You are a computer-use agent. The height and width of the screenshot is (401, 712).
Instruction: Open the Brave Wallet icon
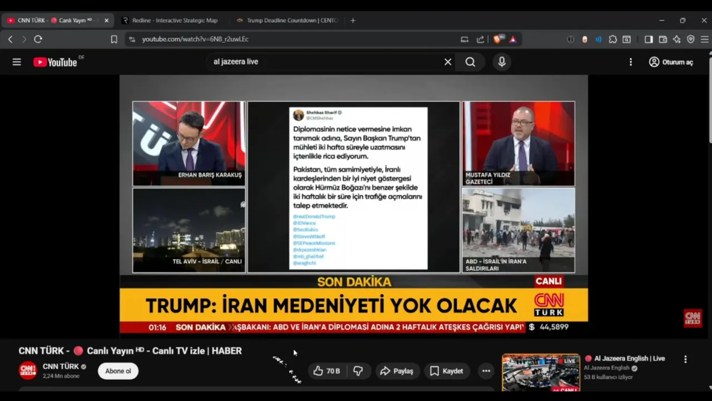(x=662, y=39)
